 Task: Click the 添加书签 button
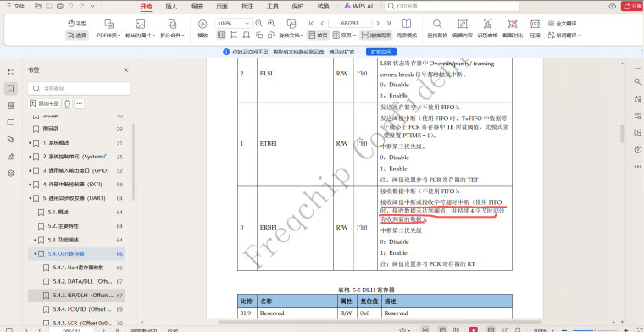pyautogui.click(x=44, y=103)
